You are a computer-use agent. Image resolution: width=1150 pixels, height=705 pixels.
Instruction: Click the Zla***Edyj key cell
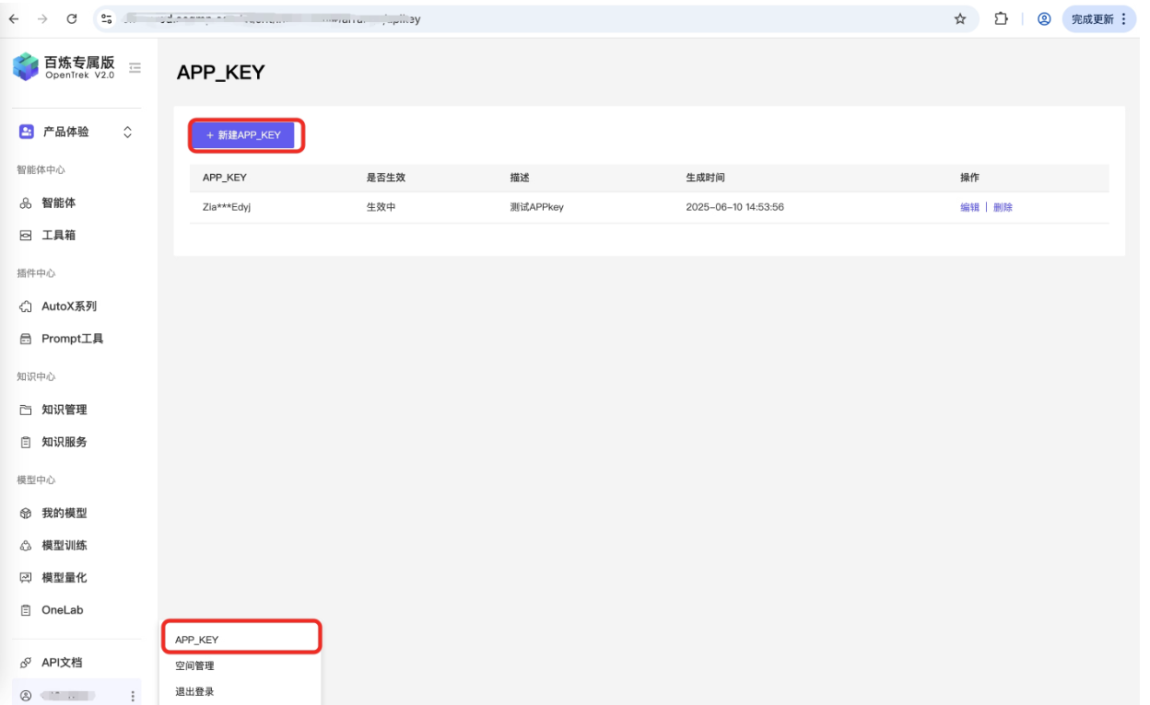tap(227, 207)
